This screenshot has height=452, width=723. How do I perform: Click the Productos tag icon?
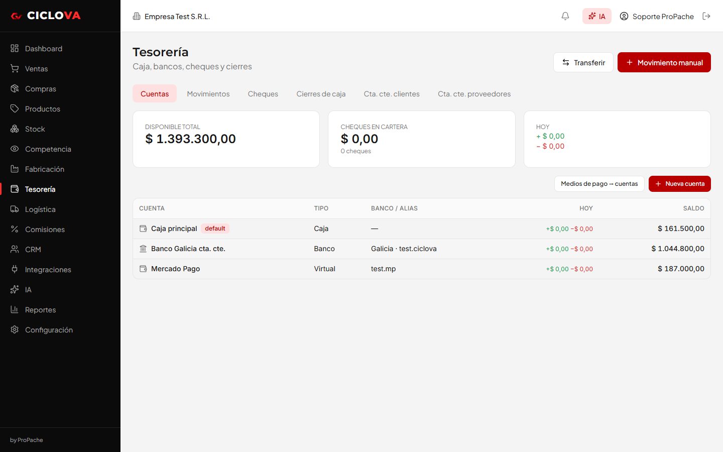15,108
